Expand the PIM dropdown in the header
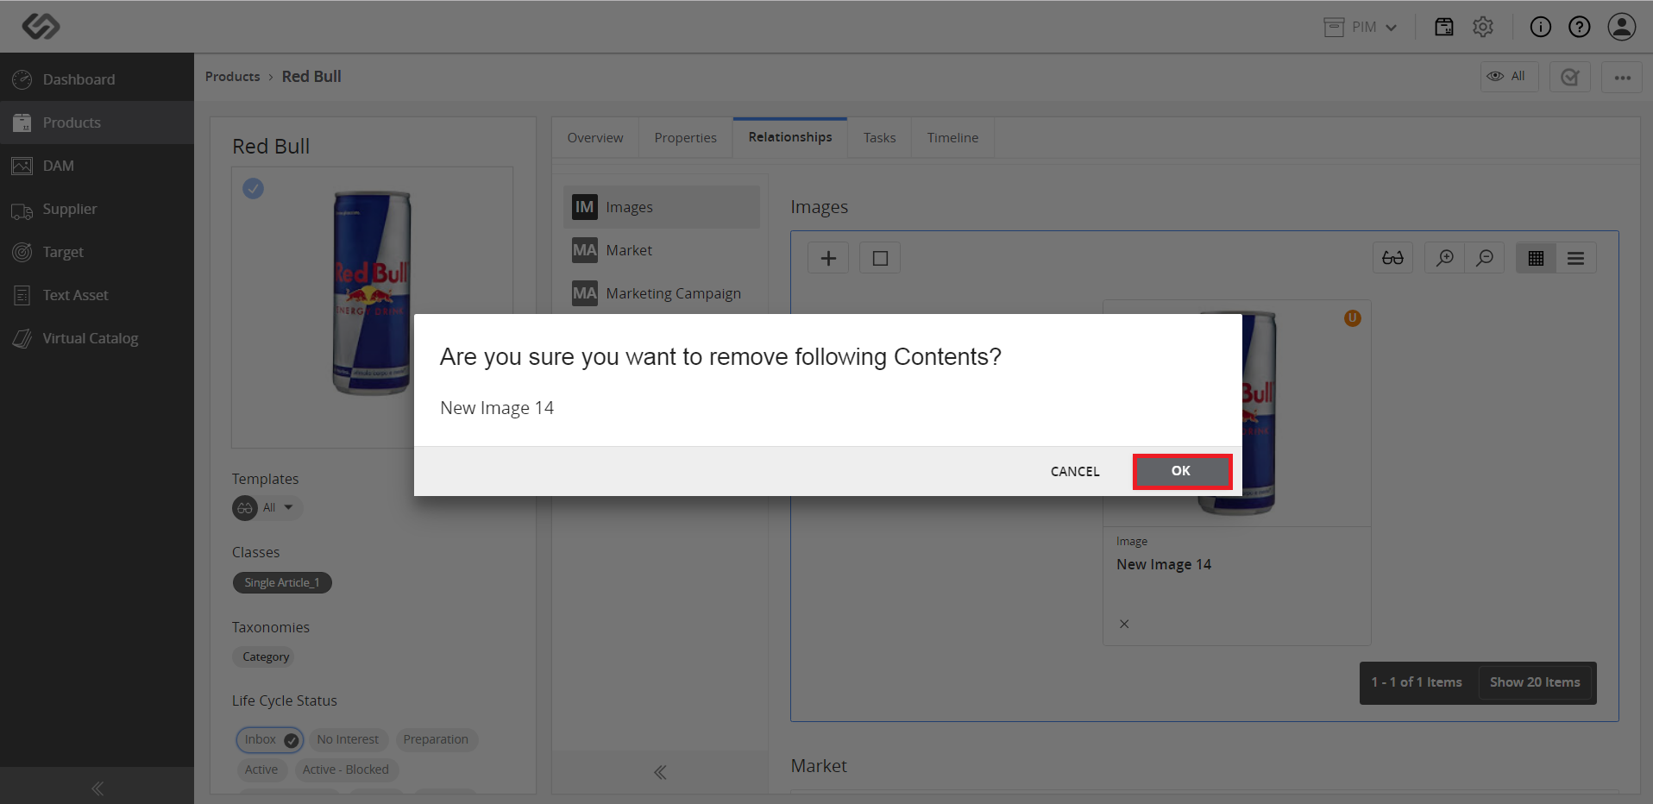The image size is (1653, 804). (1361, 27)
